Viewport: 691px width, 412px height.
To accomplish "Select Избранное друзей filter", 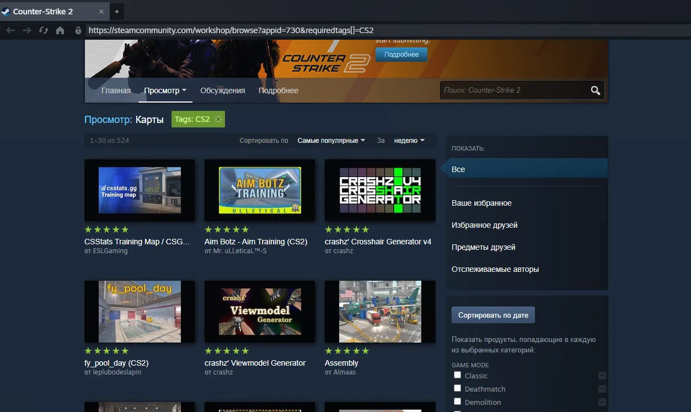I will (484, 225).
